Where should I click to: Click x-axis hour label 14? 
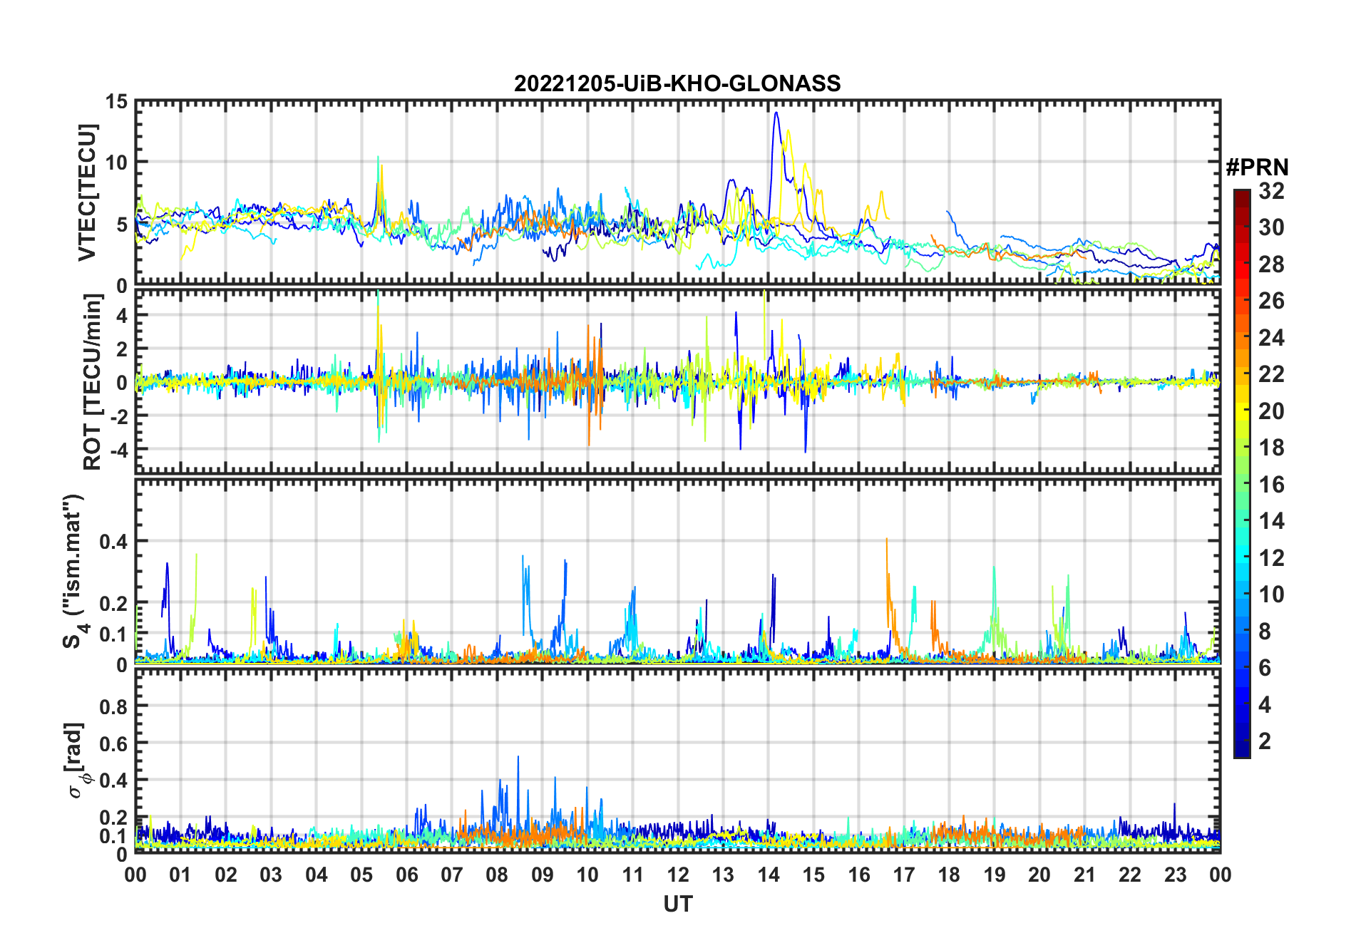(x=769, y=875)
